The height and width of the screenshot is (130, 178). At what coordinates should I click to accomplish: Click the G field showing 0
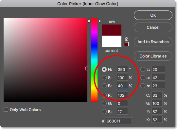coord(122,103)
